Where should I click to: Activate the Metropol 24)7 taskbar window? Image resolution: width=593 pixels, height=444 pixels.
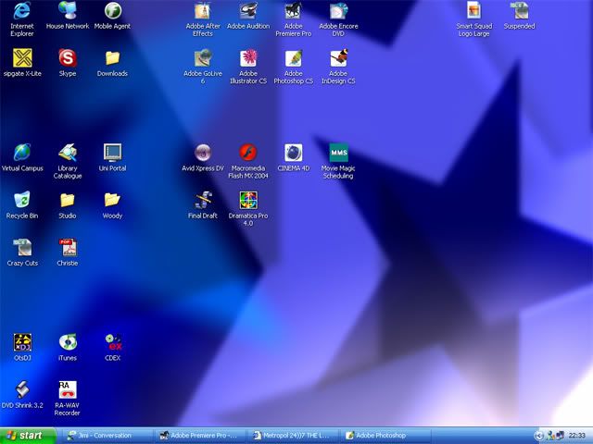tap(294, 436)
